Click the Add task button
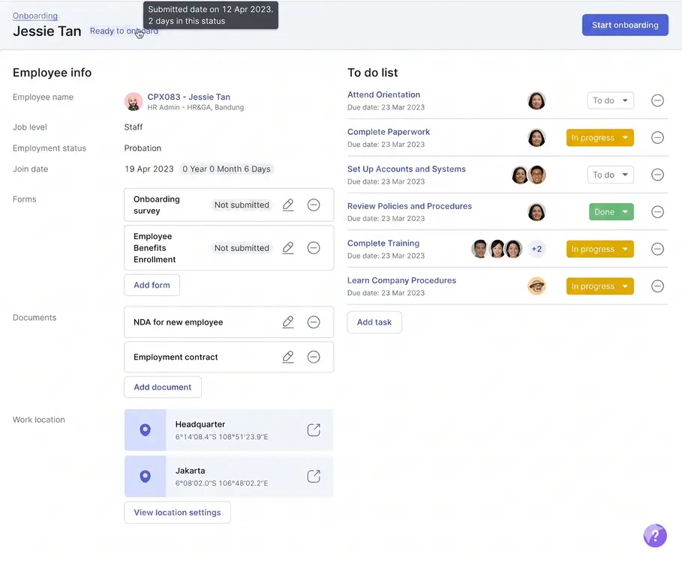The height and width of the screenshot is (562, 682). coord(374,321)
